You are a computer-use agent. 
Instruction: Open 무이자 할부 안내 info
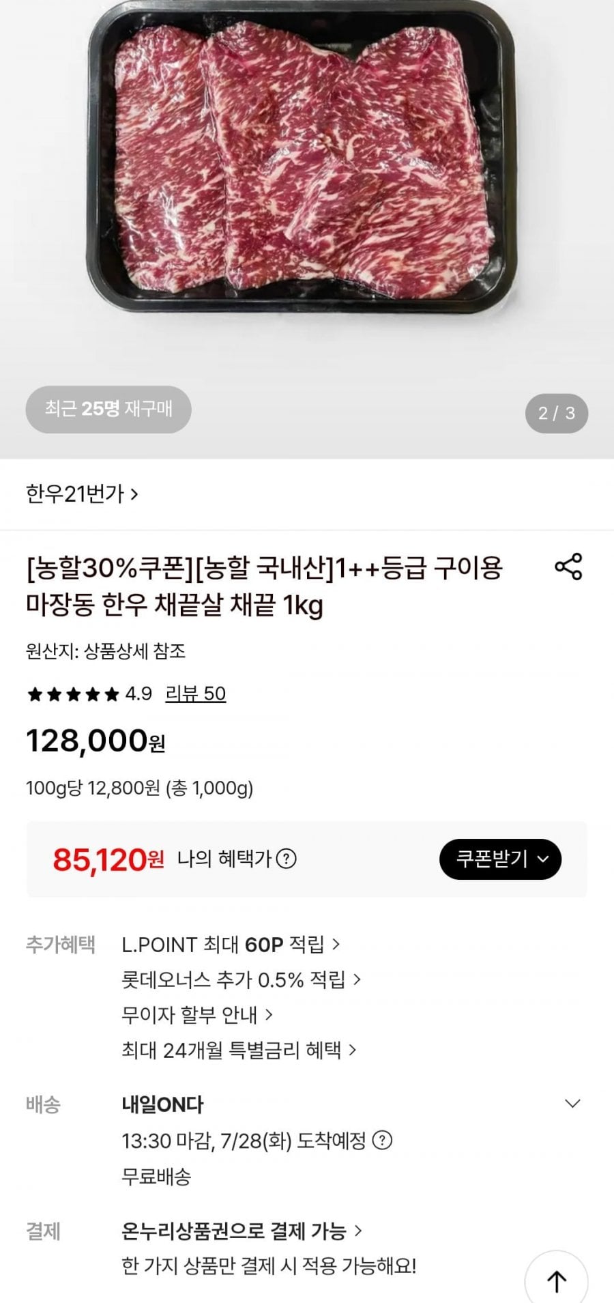[197, 1015]
